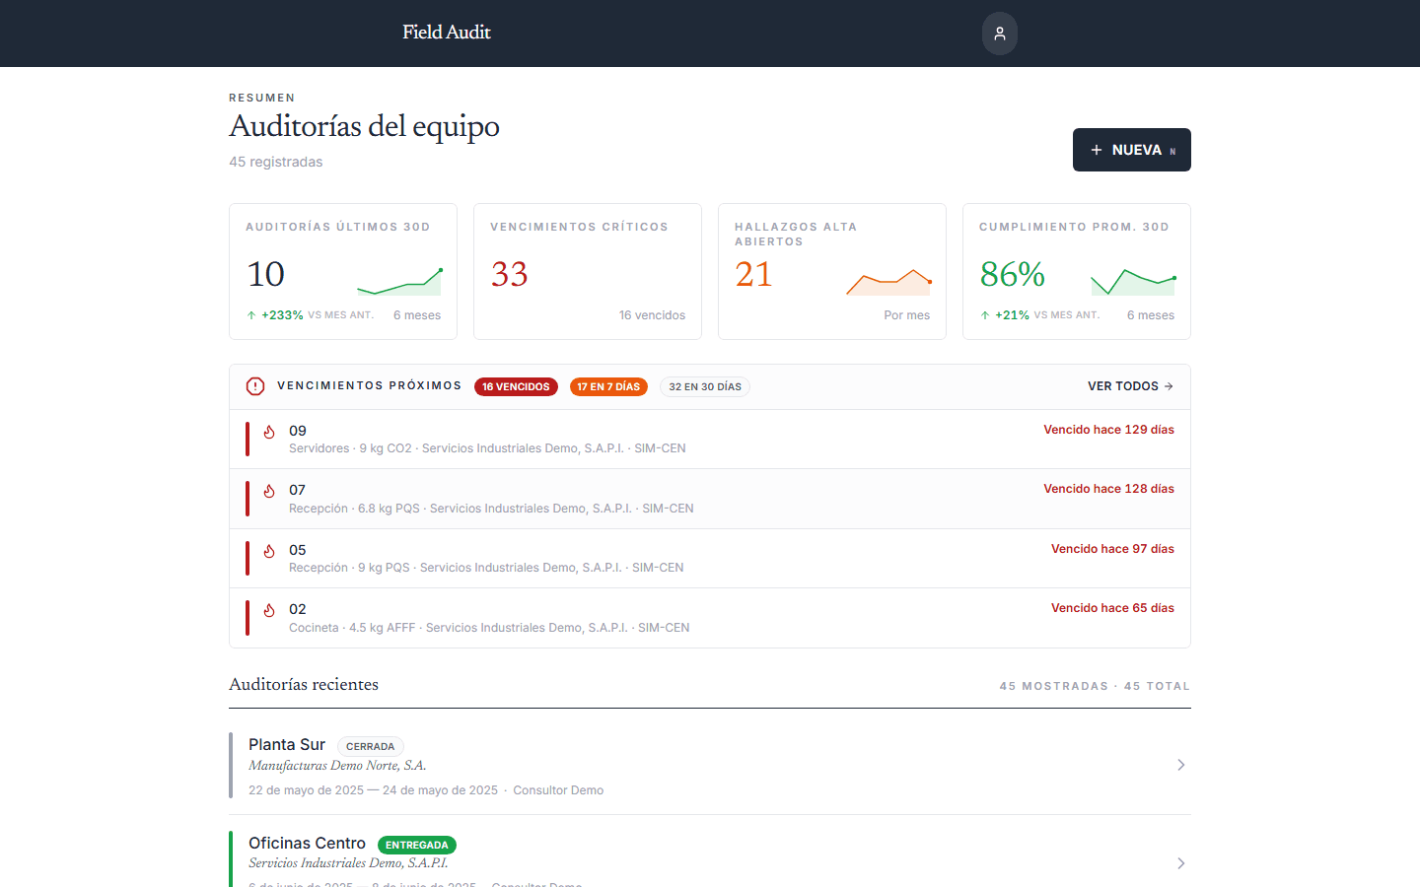Click the +233% up arrow icon
1420x887 pixels.
click(251, 315)
